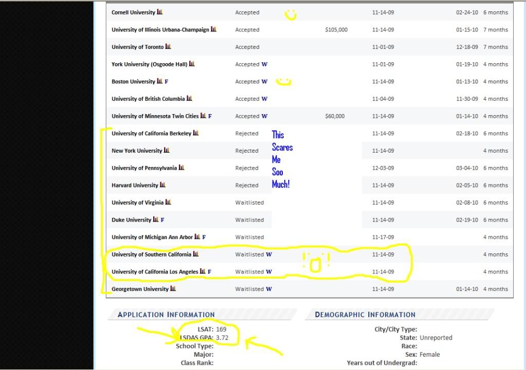Select the F icon beside University of California Los Angeles
This screenshot has height=370, width=526.
click(x=209, y=272)
